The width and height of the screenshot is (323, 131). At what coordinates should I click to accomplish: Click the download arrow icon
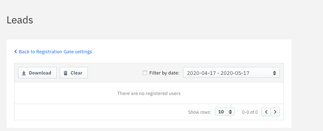(x=24, y=73)
